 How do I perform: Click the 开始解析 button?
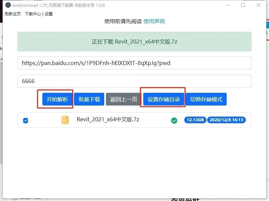[57, 99]
